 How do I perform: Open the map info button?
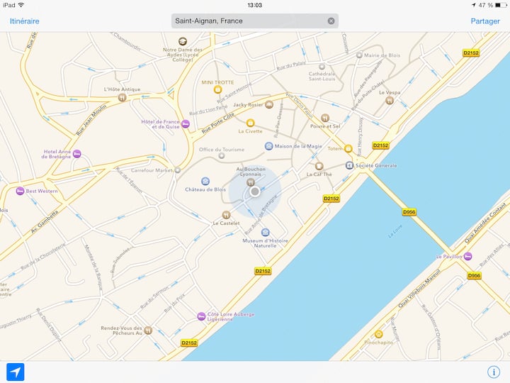494,372
